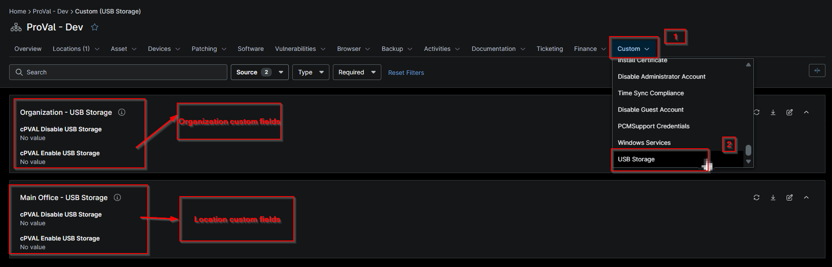Favorite ProVal - Dev with star icon
832x267 pixels.
click(x=95, y=27)
